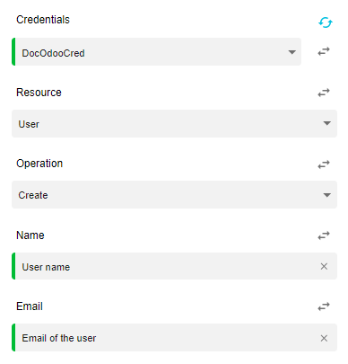348x364 pixels.
Task: Expand the Operation dropdown showing Create
Action: (174, 194)
